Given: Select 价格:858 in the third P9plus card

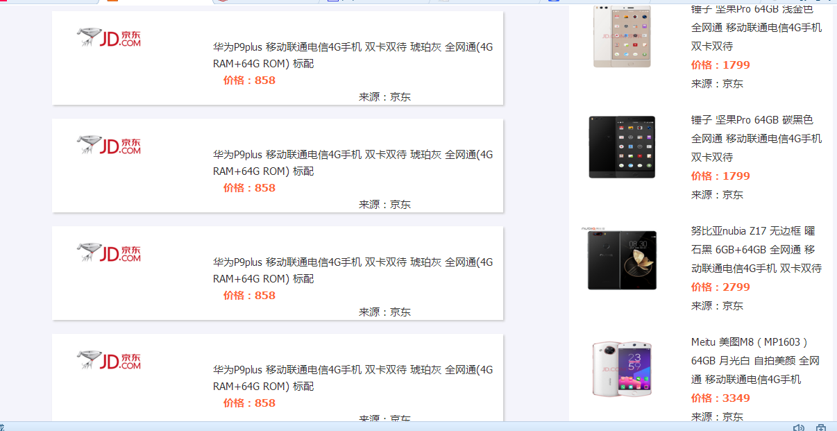Looking at the screenshot, I should 249,296.
